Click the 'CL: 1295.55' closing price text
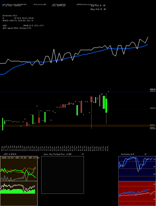 (59, 6)
